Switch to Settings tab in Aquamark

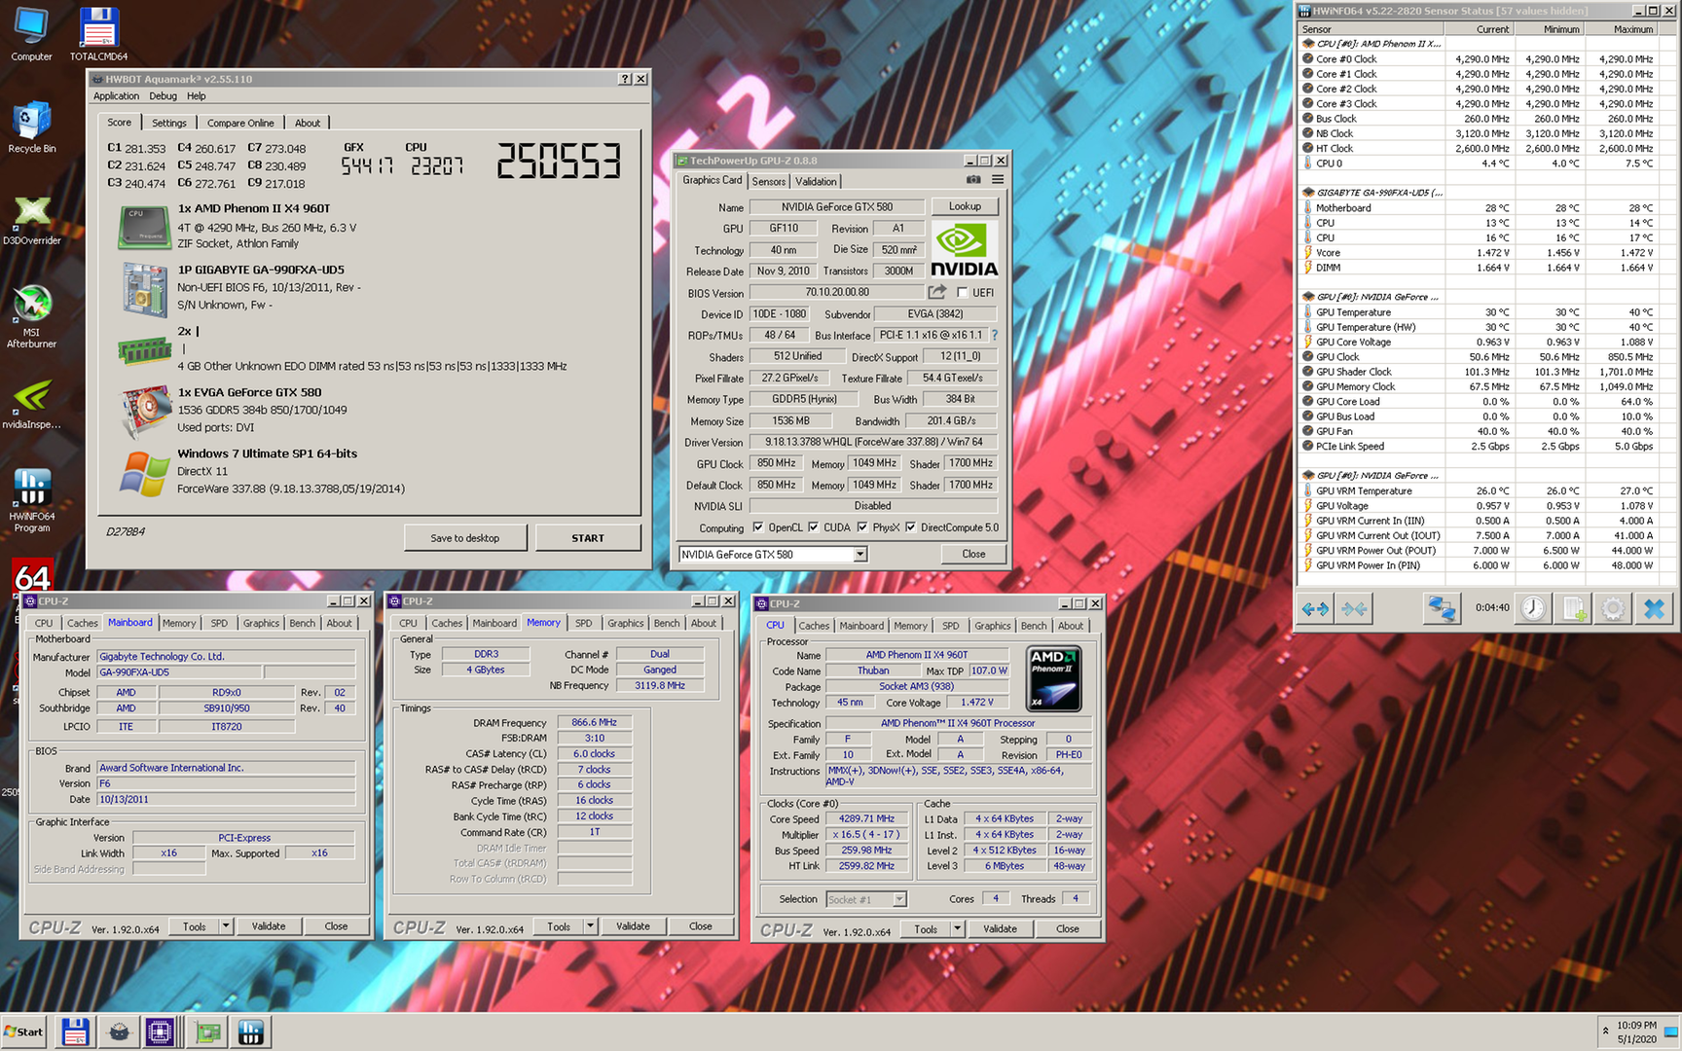[169, 123]
